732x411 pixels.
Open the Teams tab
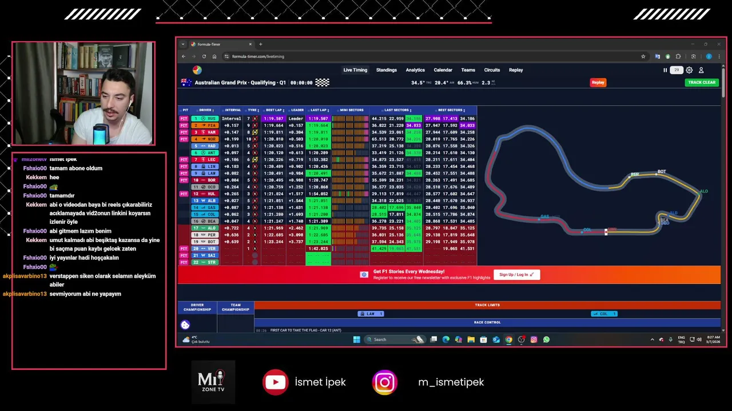pyautogui.click(x=468, y=70)
